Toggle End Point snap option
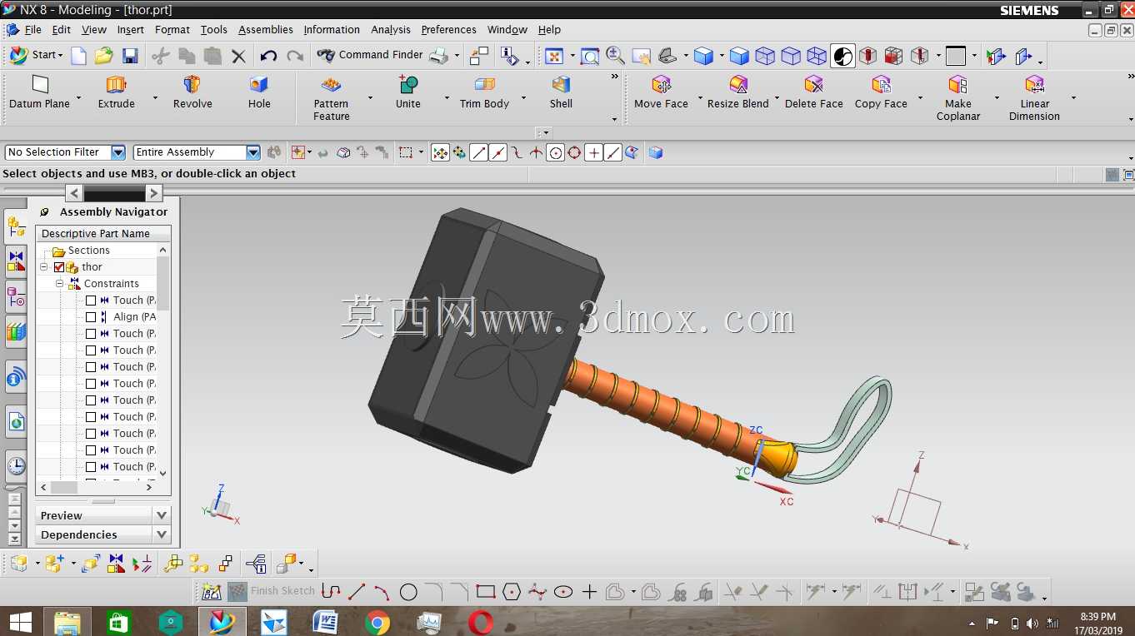Screen dimensions: 1135x636 click(478, 152)
